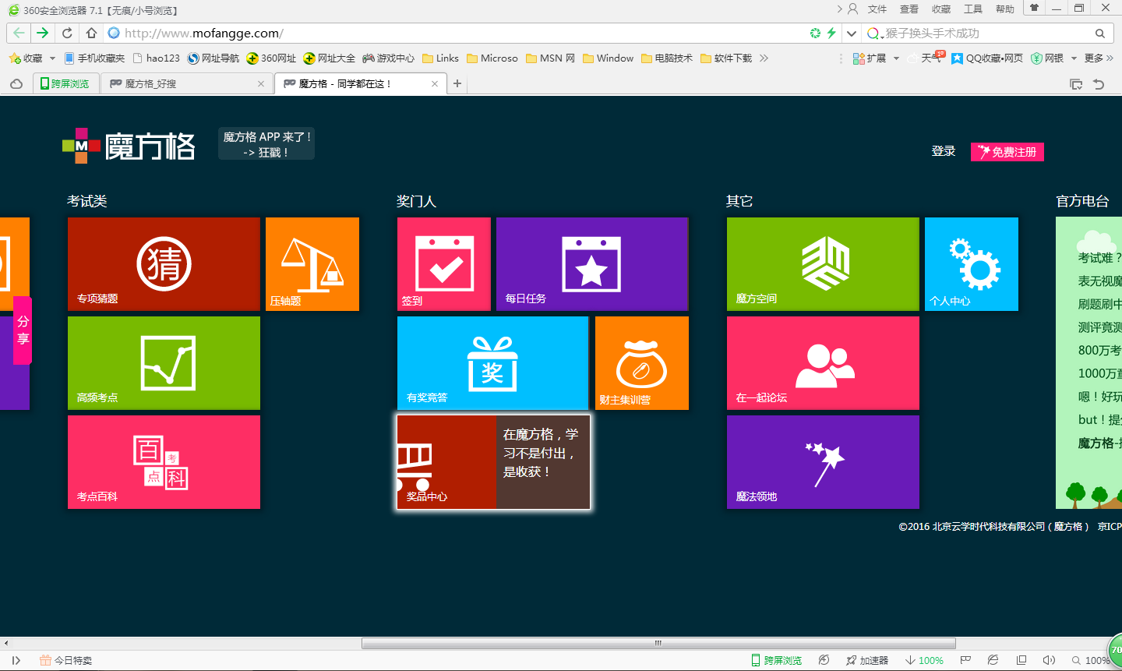
Task: Open the 高频考点 chart tile
Action: click(x=164, y=363)
